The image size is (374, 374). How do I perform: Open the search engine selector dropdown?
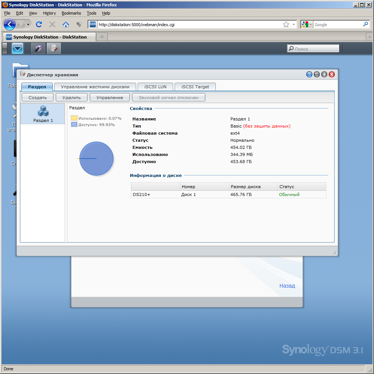pyautogui.click(x=307, y=24)
